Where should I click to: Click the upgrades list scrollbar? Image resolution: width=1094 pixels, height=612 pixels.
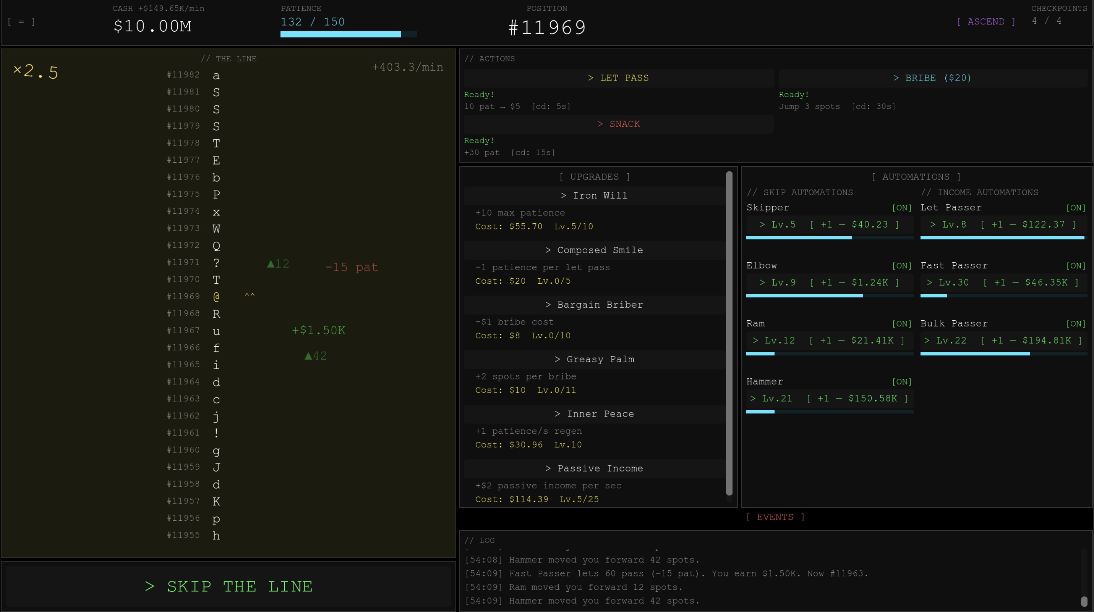coord(729,333)
